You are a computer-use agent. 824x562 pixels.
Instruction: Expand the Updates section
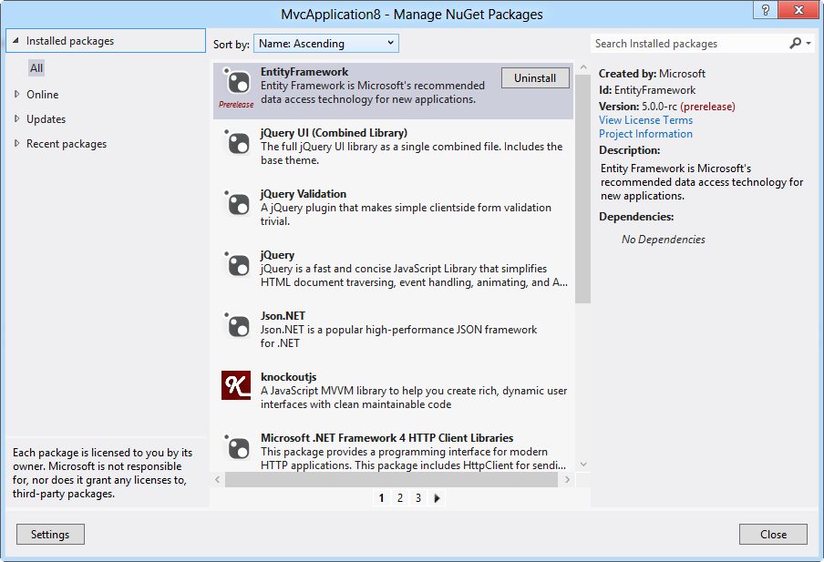tap(16, 118)
